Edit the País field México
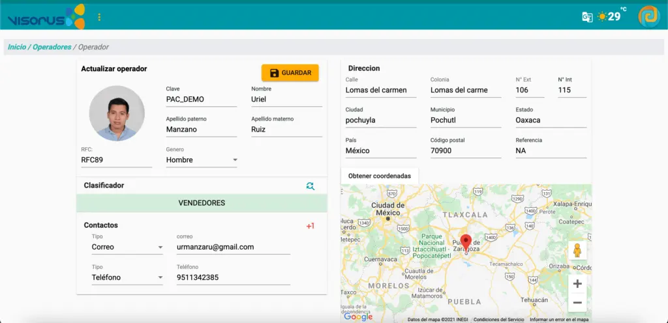 [x=381, y=151]
